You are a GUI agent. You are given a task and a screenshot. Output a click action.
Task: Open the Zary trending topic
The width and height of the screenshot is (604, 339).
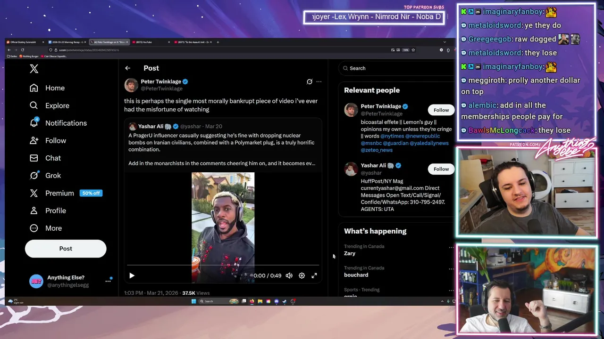coord(350,253)
